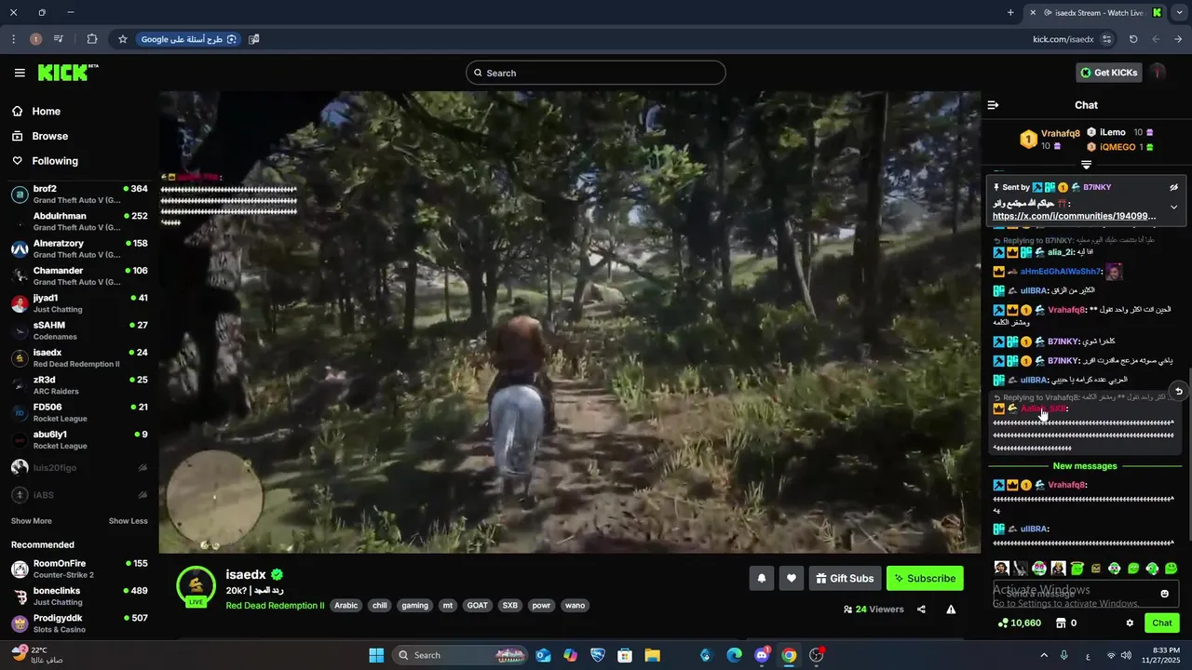Reload the page in Chrome
This screenshot has width=1192, height=670.
1133,39
